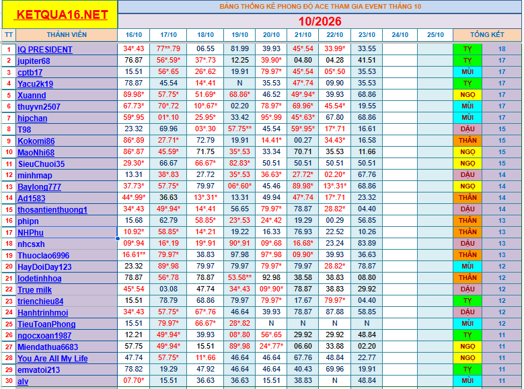This screenshot has width=524, height=389.
Task: Open member link You Are All My Life
Action: (x=52, y=358)
